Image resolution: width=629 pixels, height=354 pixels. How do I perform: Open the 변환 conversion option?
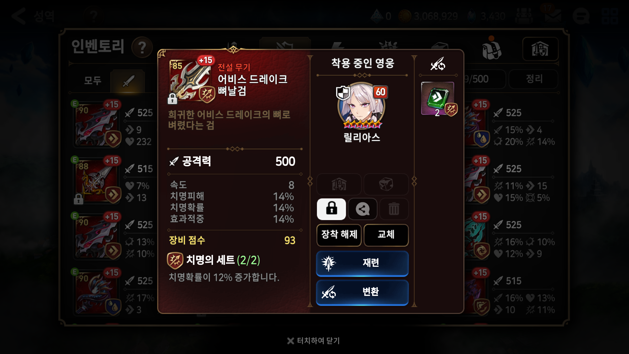coord(362,292)
